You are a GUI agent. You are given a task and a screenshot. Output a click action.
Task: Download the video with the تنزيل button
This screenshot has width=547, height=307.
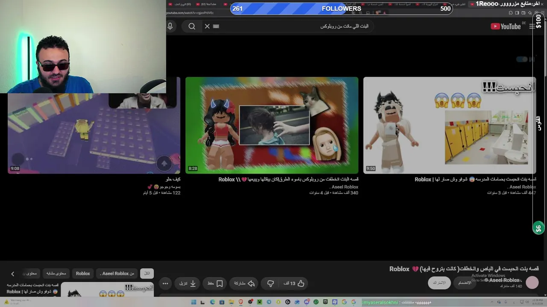(x=187, y=284)
